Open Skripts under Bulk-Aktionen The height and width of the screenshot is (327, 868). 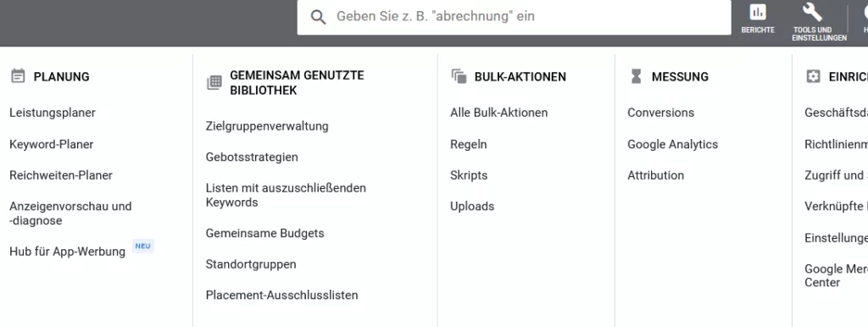pyautogui.click(x=469, y=175)
